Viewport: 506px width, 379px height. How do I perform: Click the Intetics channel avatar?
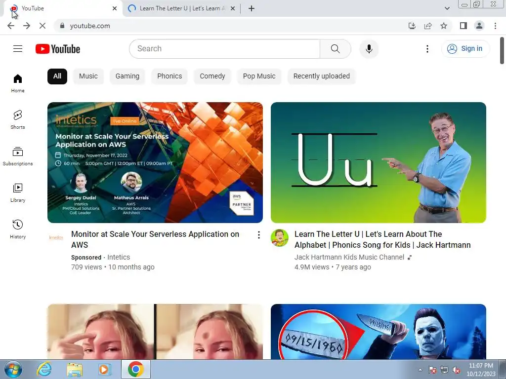[56, 238]
